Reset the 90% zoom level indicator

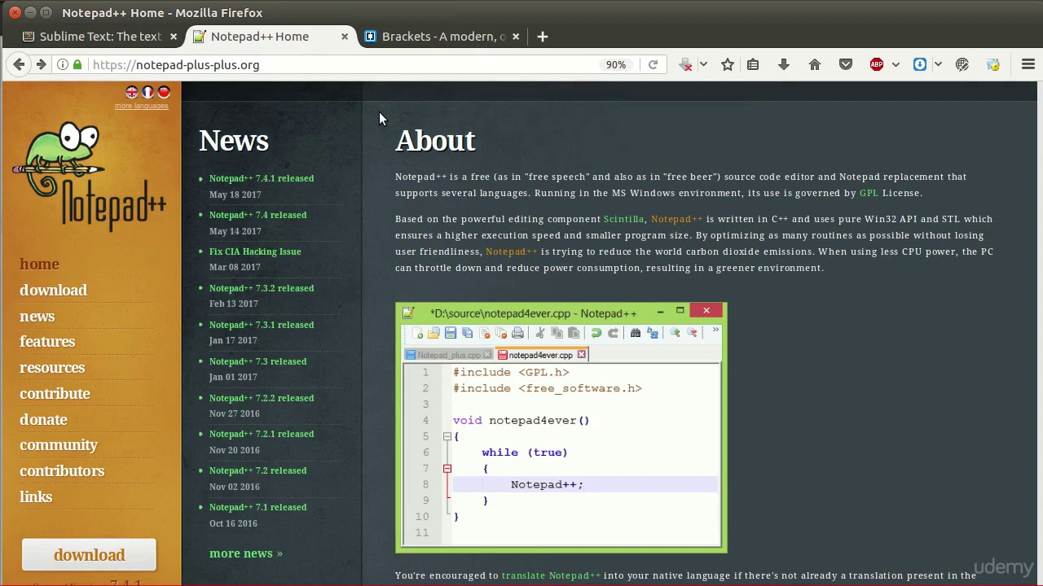click(x=616, y=64)
